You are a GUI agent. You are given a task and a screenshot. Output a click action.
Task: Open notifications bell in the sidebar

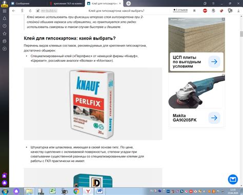point(5,19)
